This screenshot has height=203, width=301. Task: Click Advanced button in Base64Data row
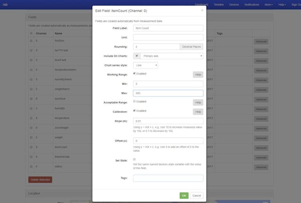coord(261,158)
